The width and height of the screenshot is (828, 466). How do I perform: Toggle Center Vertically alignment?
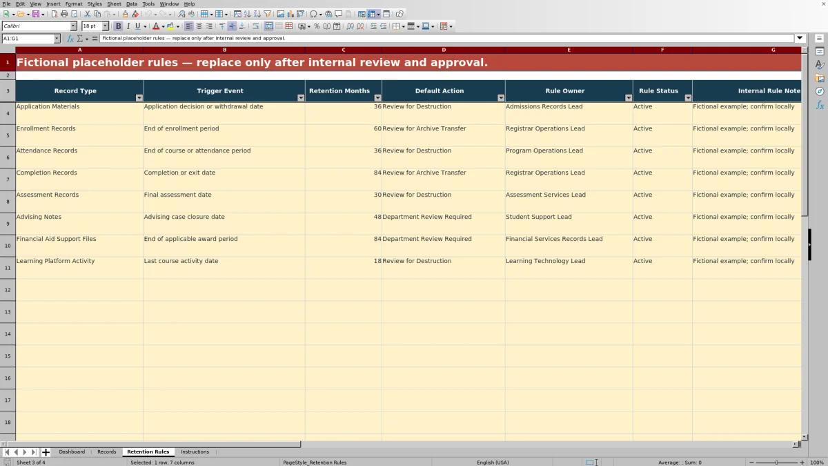tap(232, 26)
